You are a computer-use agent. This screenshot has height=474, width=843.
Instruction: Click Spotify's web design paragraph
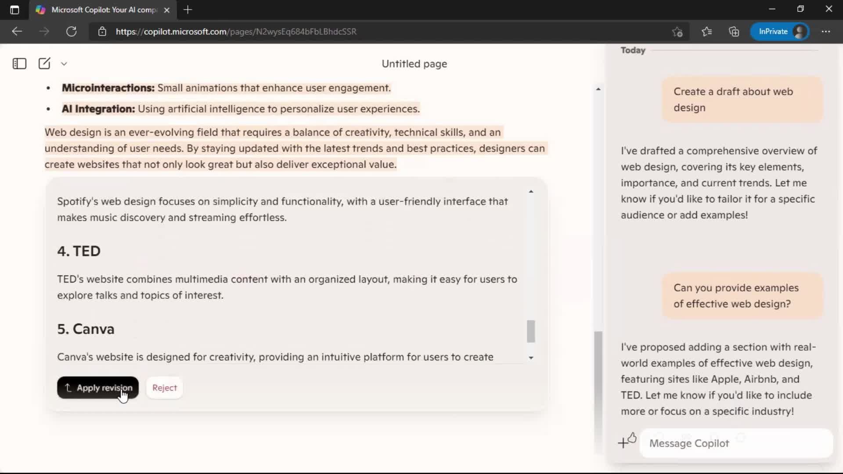(282, 209)
